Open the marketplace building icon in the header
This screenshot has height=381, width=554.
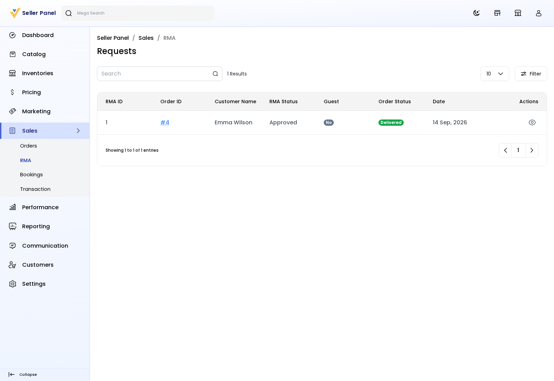tap(518, 13)
